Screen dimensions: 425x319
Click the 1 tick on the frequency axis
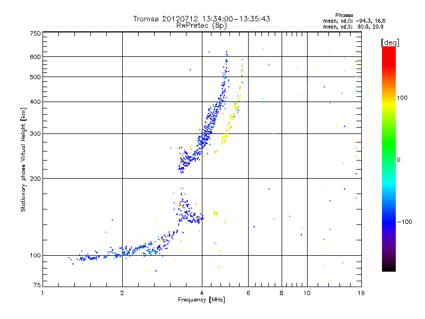[x=42, y=293]
